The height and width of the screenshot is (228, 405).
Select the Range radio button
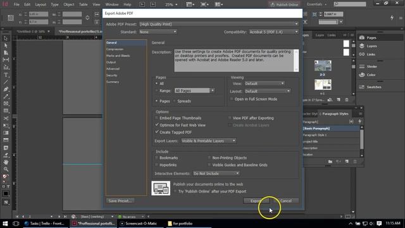tap(157, 91)
